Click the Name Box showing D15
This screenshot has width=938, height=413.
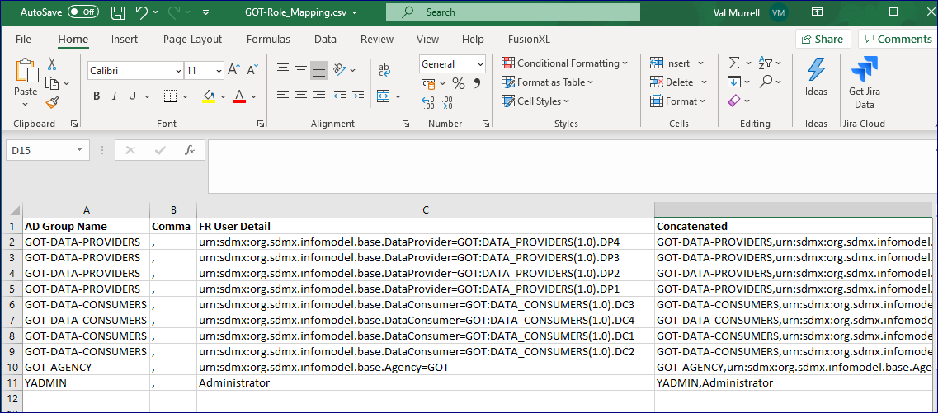click(x=39, y=150)
